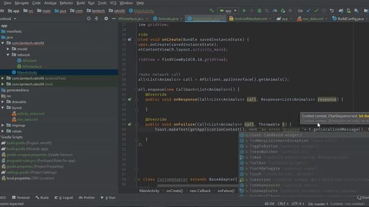The image size is (369, 207).
Task: Expand the mipmap folder
Action: 2,125
